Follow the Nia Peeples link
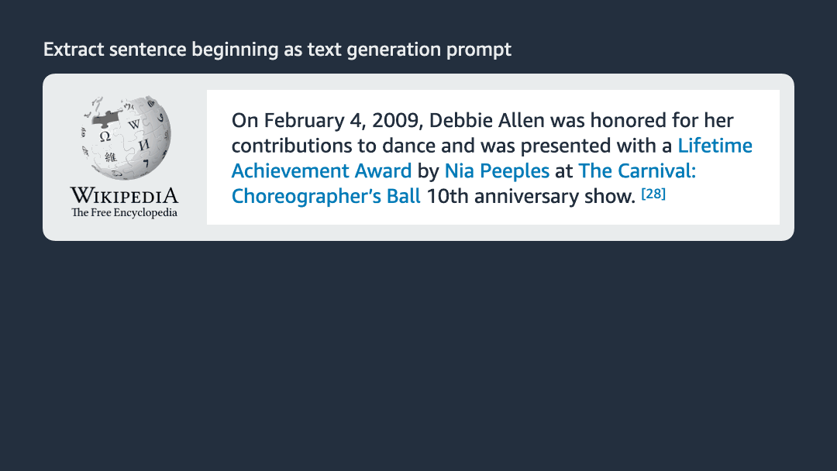The image size is (837, 471). pyautogui.click(x=497, y=170)
